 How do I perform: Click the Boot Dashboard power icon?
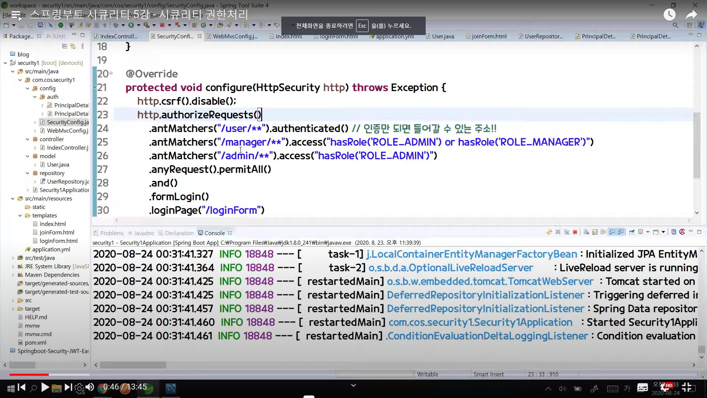pos(61,25)
